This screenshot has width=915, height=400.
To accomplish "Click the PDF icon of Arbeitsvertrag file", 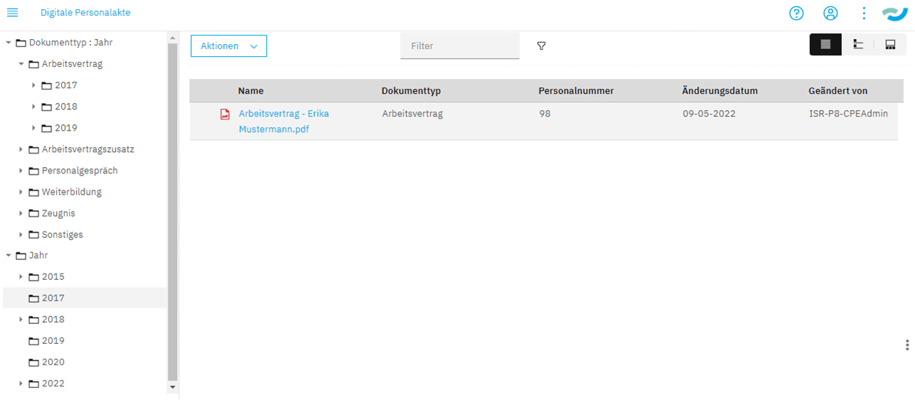I will coord(225,114).
